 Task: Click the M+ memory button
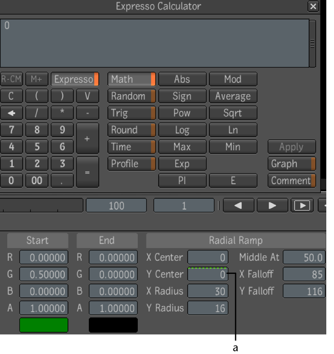point(37,79)
